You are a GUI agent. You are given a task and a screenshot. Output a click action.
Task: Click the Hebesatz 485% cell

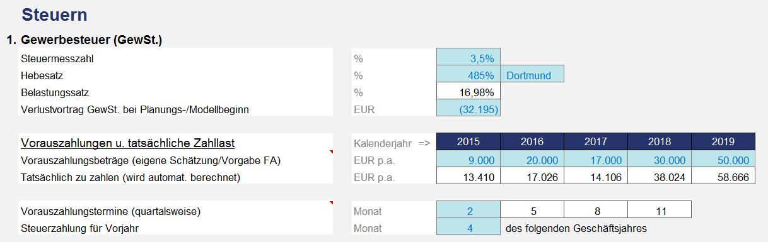[x=468, y=75]
